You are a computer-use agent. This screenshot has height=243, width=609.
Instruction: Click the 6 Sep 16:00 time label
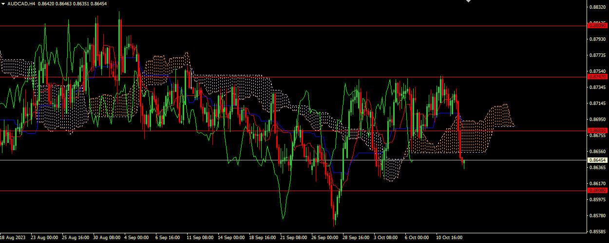coord(168,238)
